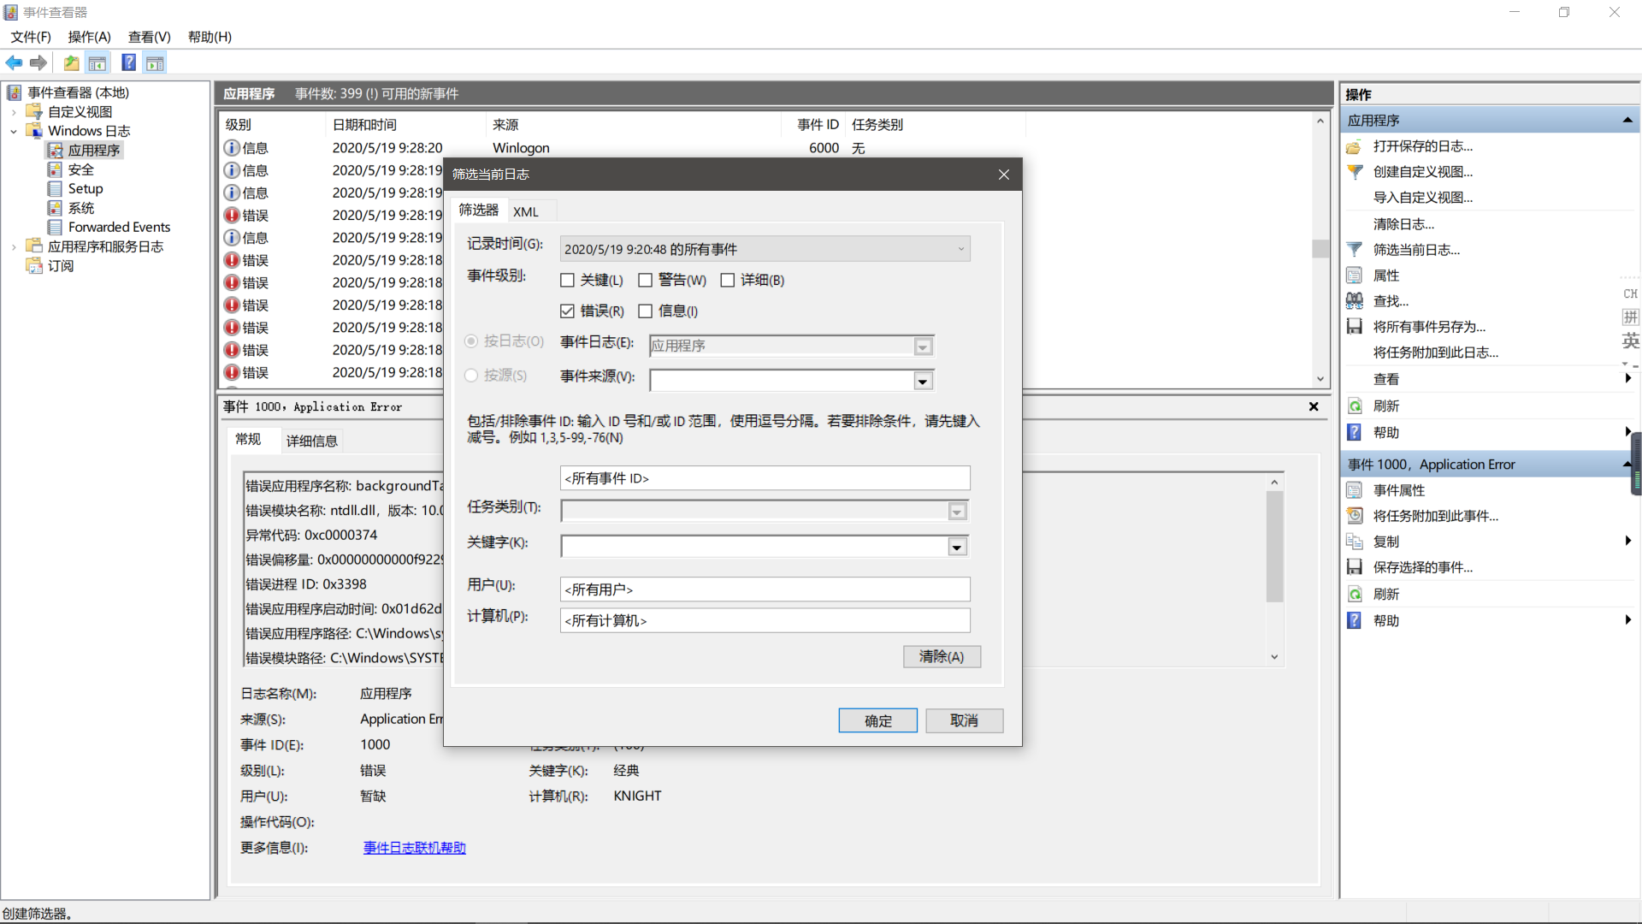Screen dimensions: 1642x924
Task: Click the 创建自定义视图 funnel icon
Action: (x=1355, y=172)
